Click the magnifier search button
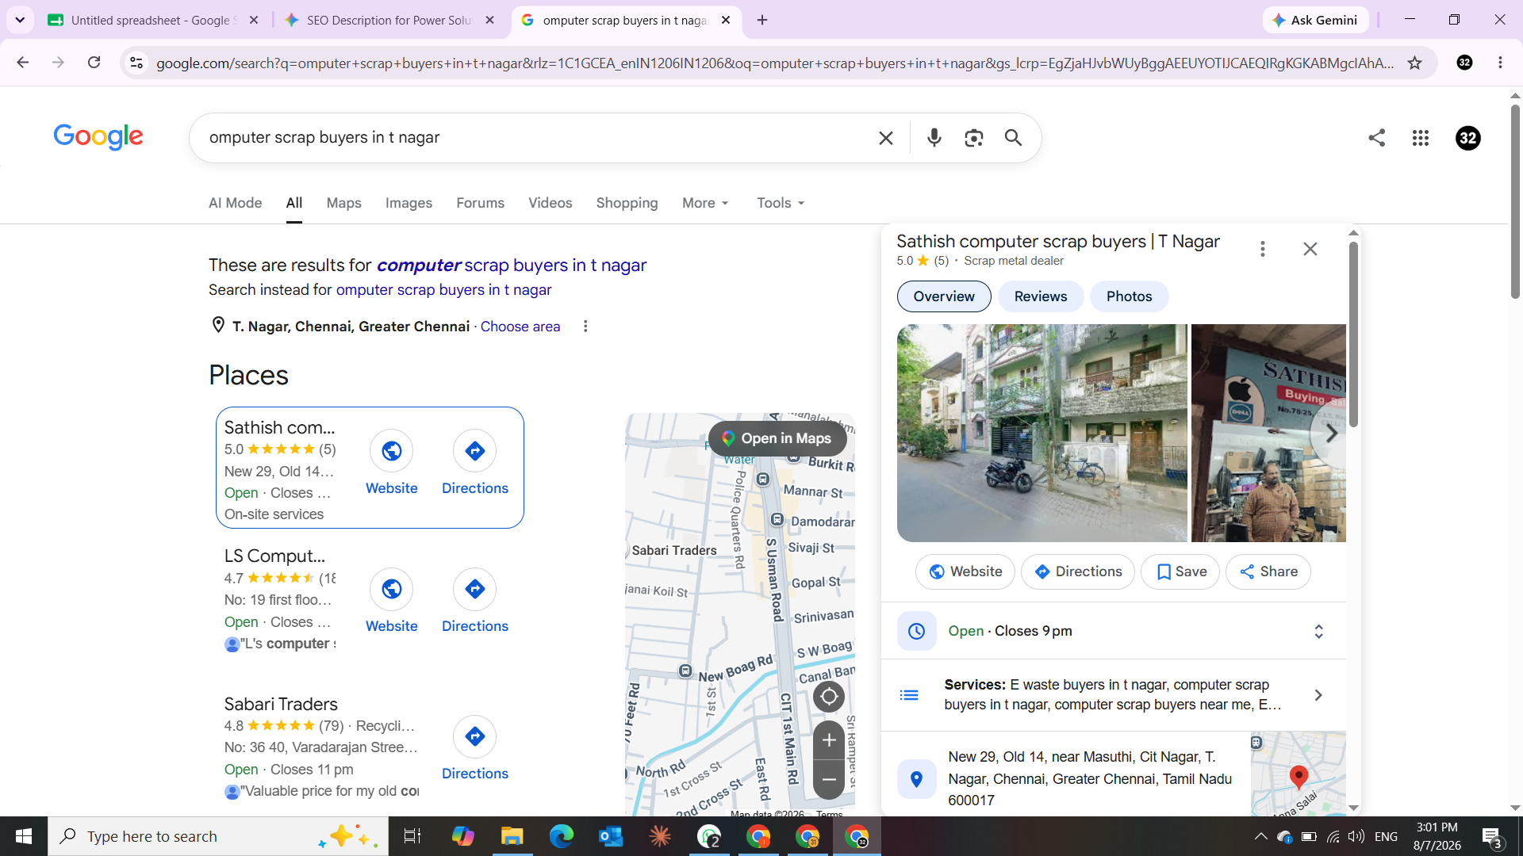 click(1013, 138)
